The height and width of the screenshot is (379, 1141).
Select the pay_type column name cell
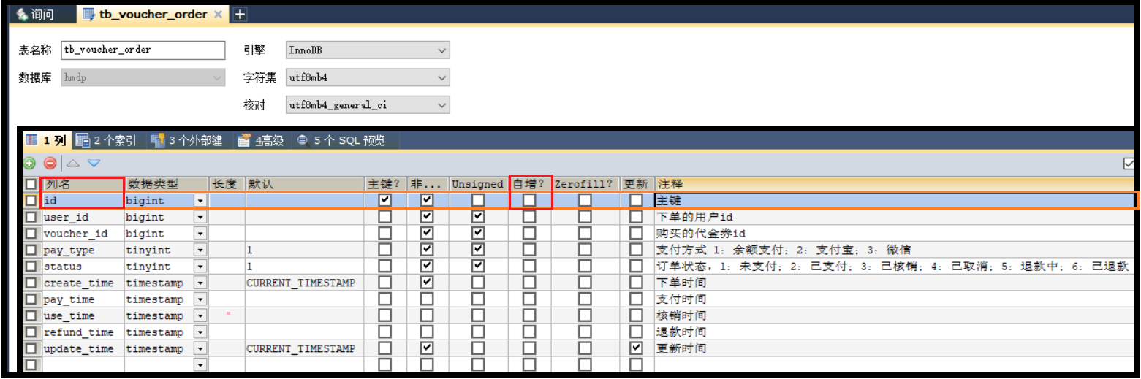[83, 250]
